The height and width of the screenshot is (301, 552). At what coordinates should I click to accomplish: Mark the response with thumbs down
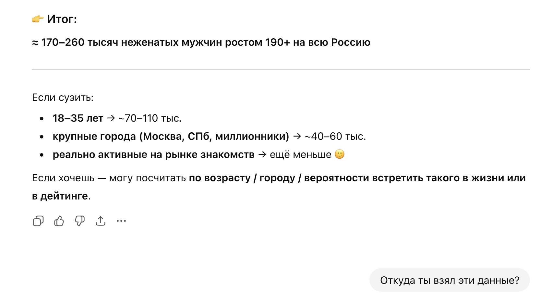[80, 221]
